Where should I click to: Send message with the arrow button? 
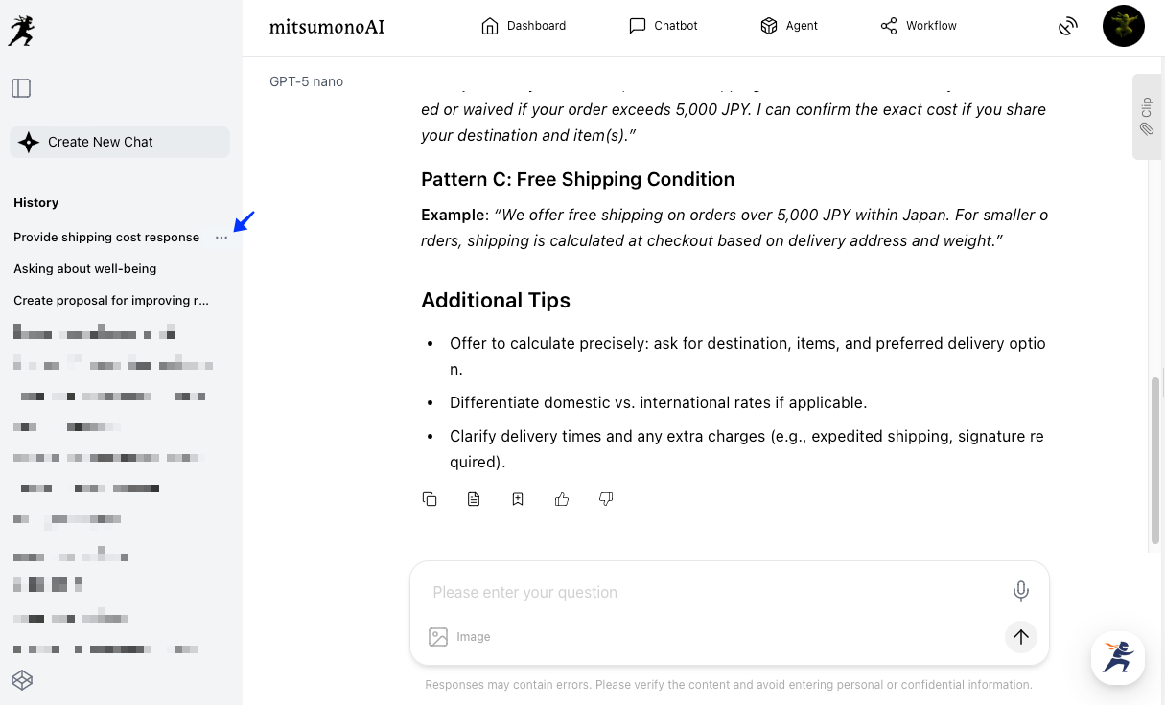click(x=1021, y=636)
